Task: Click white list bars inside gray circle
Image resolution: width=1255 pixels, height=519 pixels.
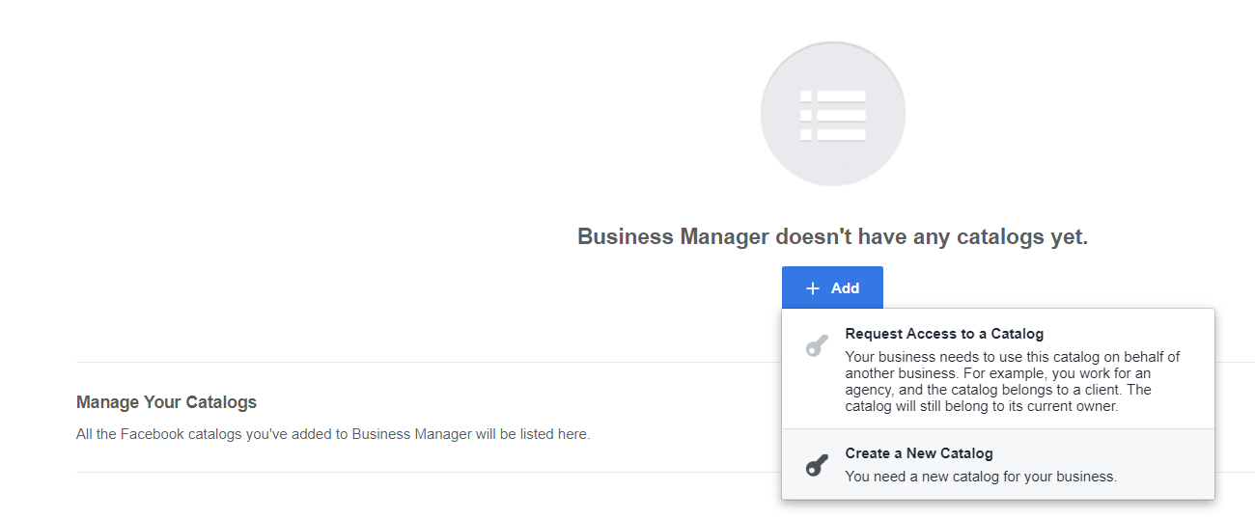Action: (x=832, y=116)
